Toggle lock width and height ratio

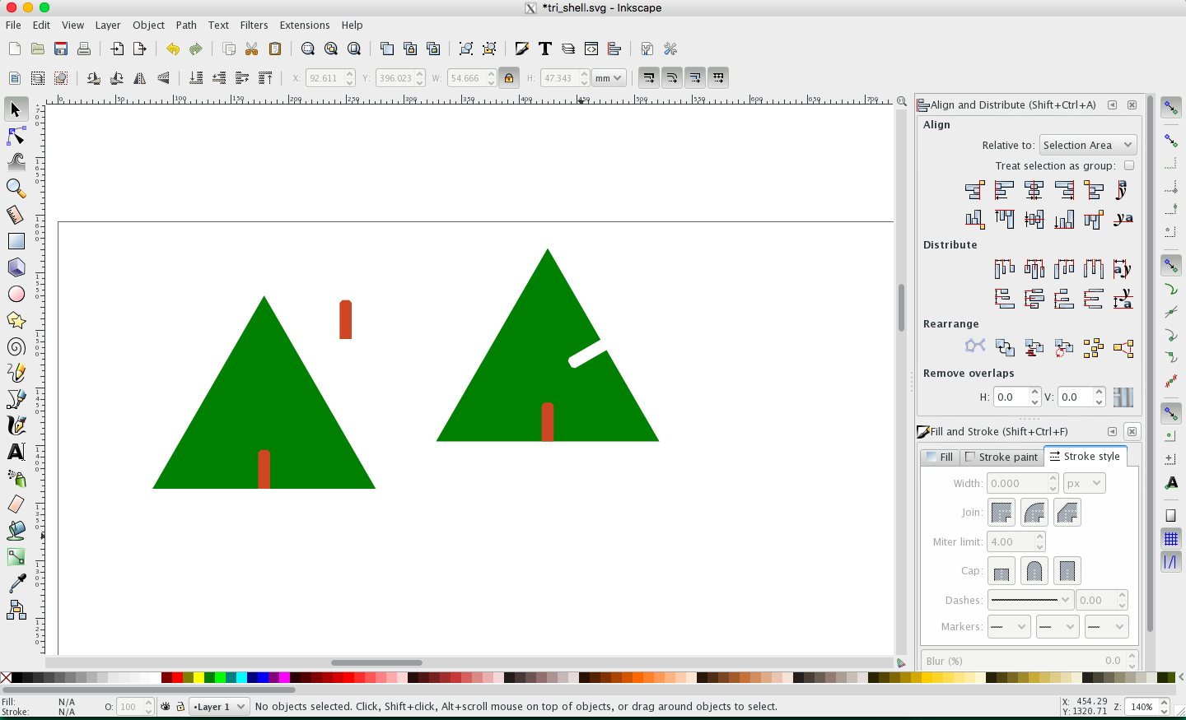[x=509, y=78]
